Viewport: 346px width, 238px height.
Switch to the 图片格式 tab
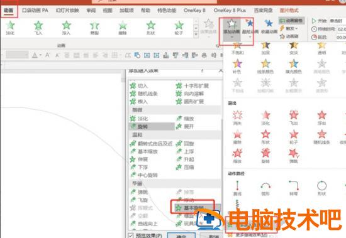pos(289,10)
